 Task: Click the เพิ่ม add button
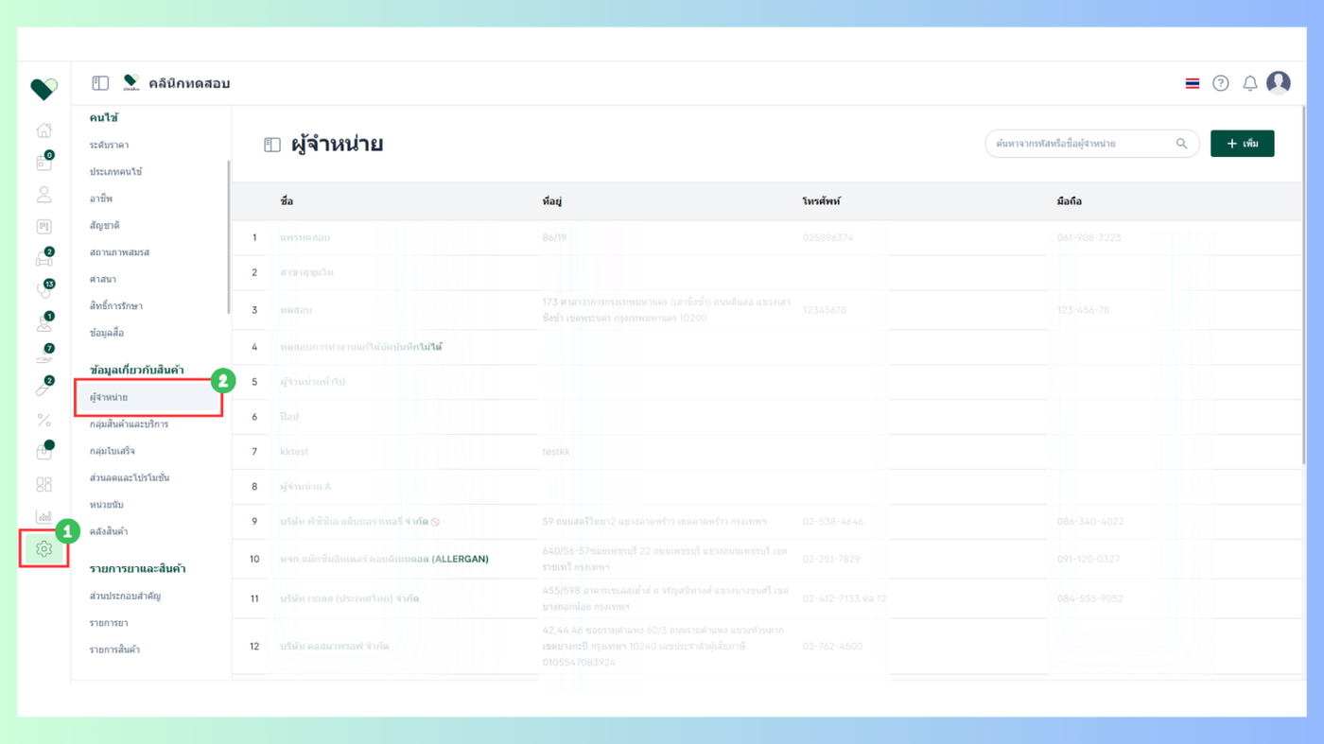[1242, 144]
